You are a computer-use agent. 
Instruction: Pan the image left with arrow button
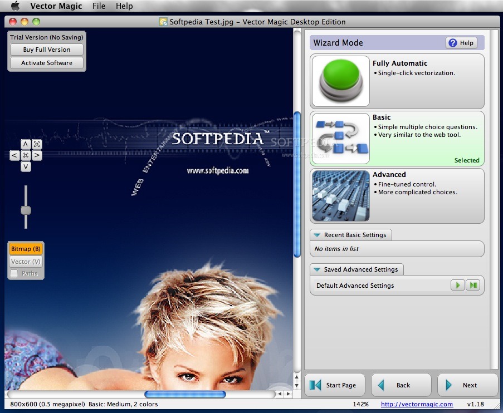(x=14, y=156)
